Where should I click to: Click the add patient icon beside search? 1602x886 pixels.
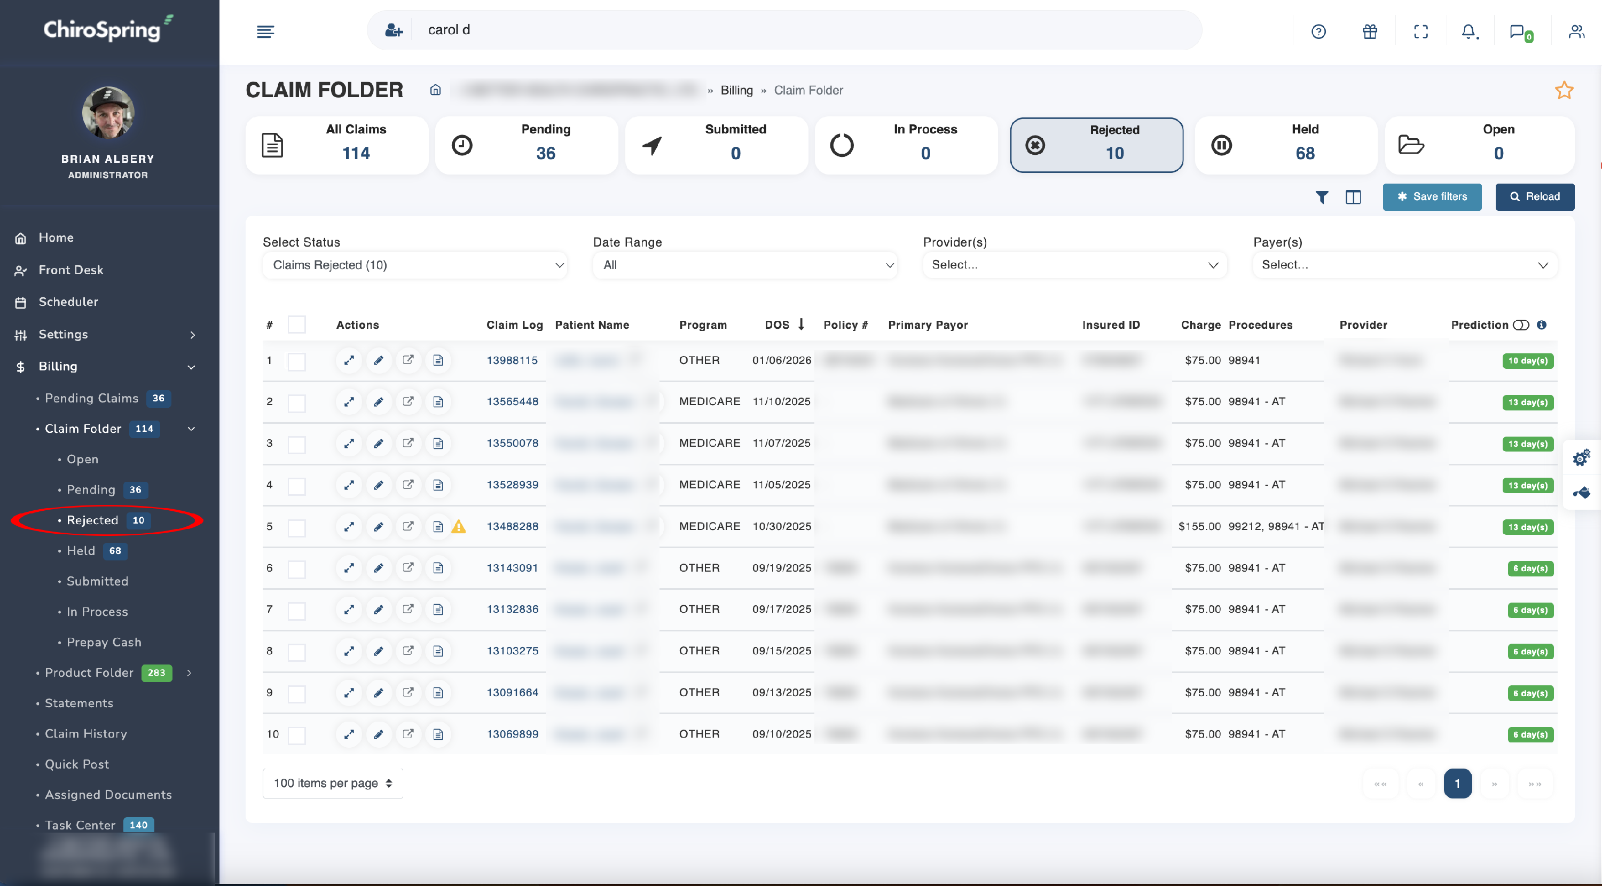394,30
